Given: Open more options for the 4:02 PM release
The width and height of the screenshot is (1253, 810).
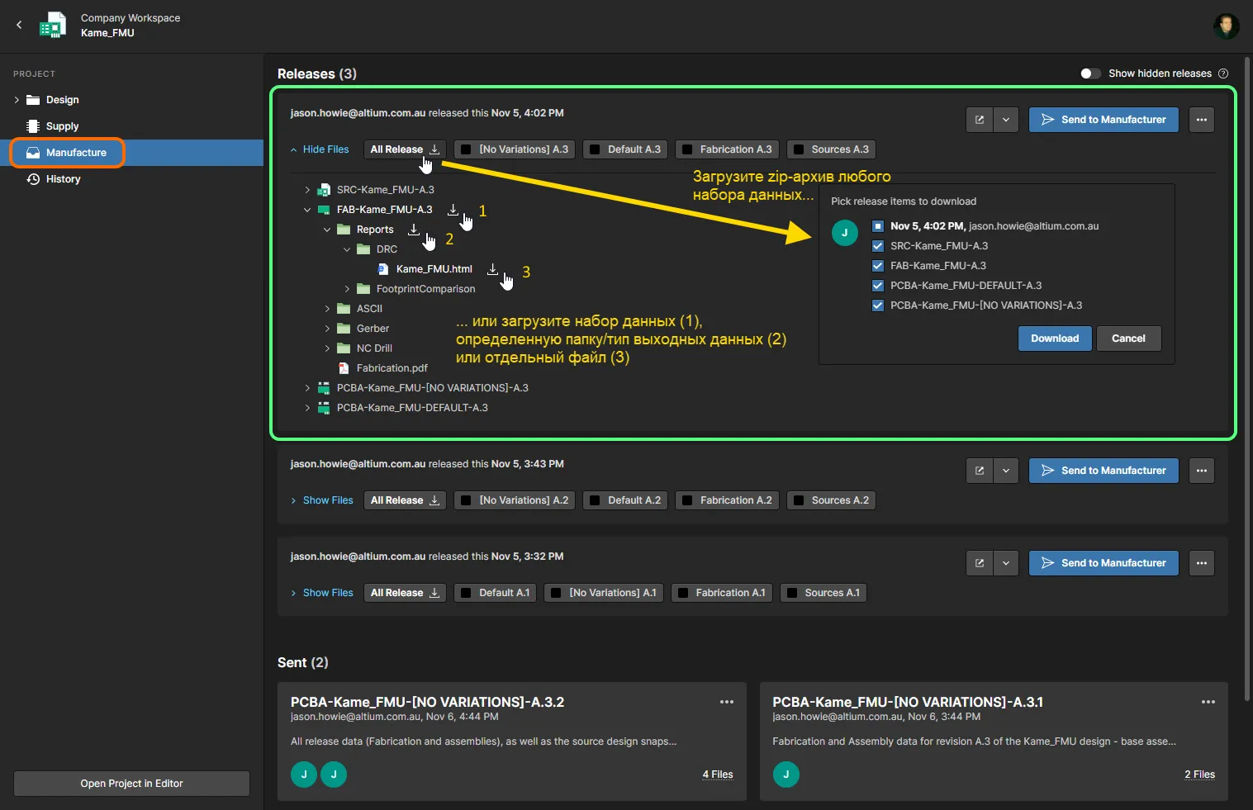Looking at the screenshot, I should click(1201, 120).
